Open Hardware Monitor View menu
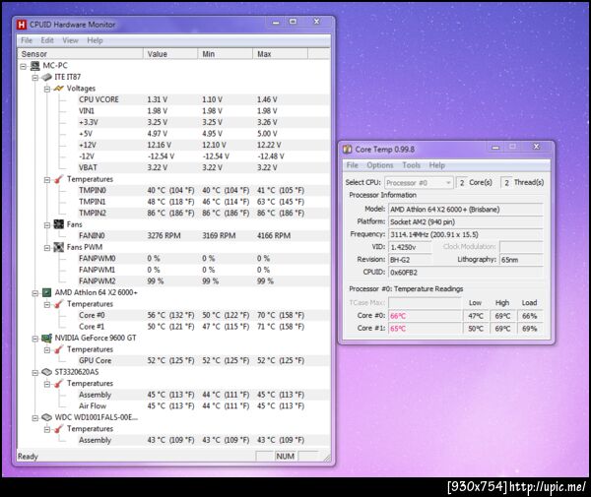The image size is (591, 497). pyautogui.click(x=71, y=40)
